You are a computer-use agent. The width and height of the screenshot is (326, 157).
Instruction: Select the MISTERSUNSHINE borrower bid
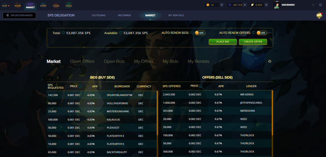pyautogui.click(x=102, y=112)
